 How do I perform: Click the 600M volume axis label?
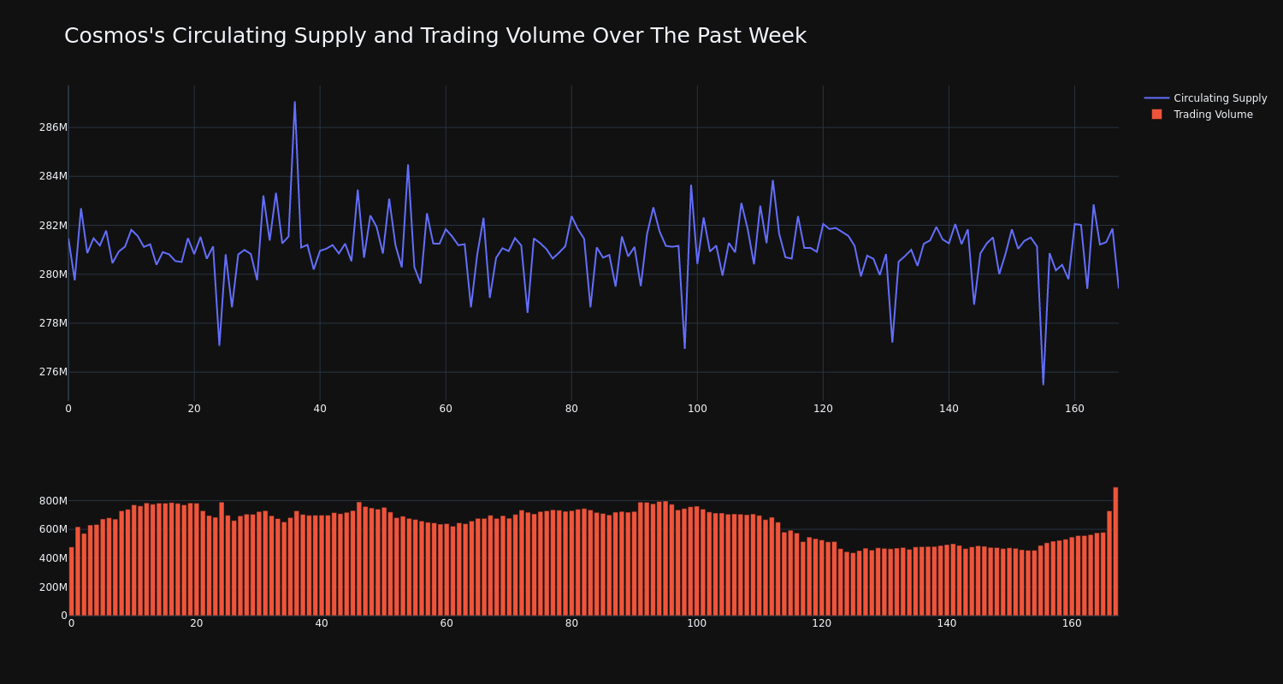coord(53,529)
